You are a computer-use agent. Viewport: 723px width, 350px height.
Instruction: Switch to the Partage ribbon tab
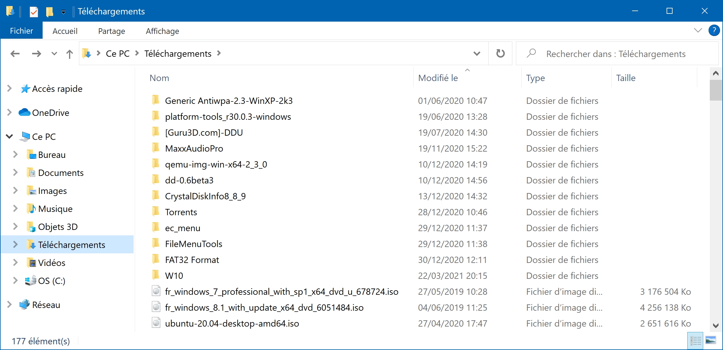(x=112, y=31)
